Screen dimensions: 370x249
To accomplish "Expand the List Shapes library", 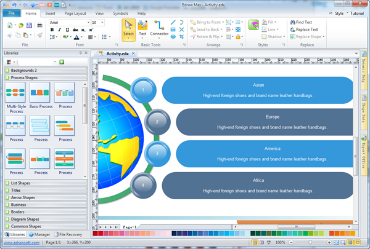I will pos(46,183).
